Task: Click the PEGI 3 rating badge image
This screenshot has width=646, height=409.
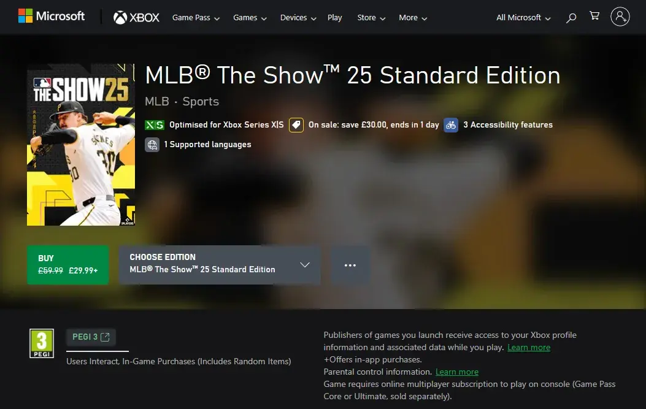Action: click(x=42, y=343)
